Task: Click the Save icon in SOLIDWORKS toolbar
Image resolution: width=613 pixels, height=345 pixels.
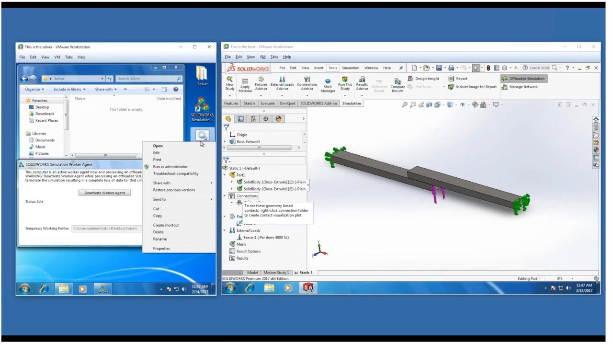Action: click(x=439, y=68)
